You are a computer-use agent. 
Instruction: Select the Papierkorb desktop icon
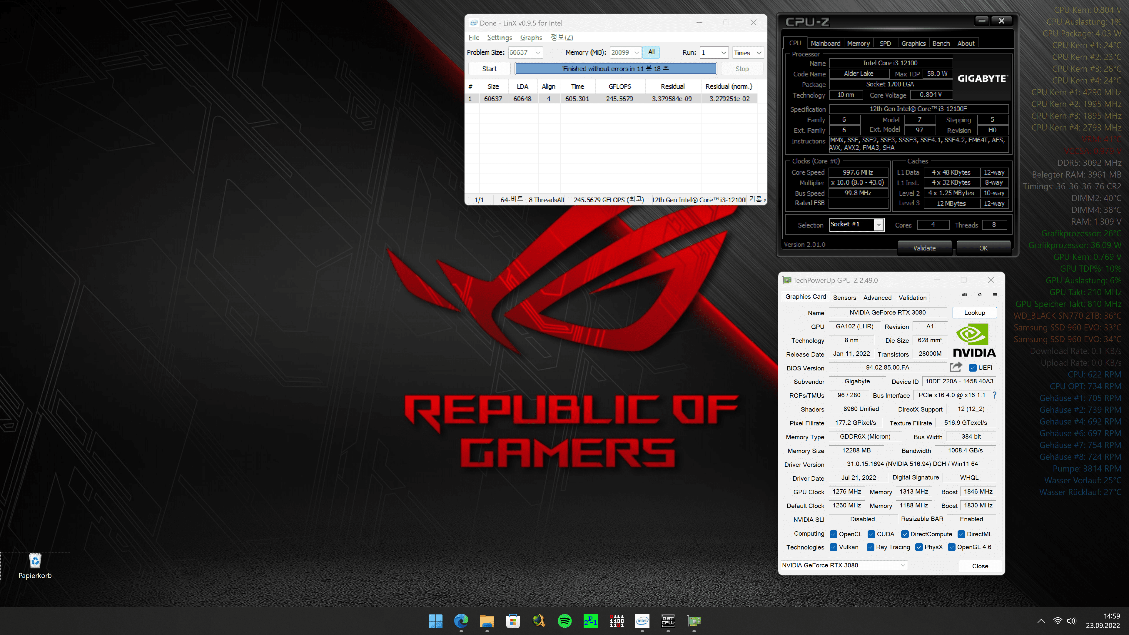point(35,566)
